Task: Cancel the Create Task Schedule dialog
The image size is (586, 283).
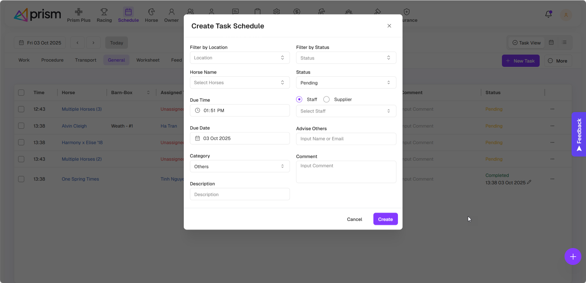Action: tap(354, 219)
